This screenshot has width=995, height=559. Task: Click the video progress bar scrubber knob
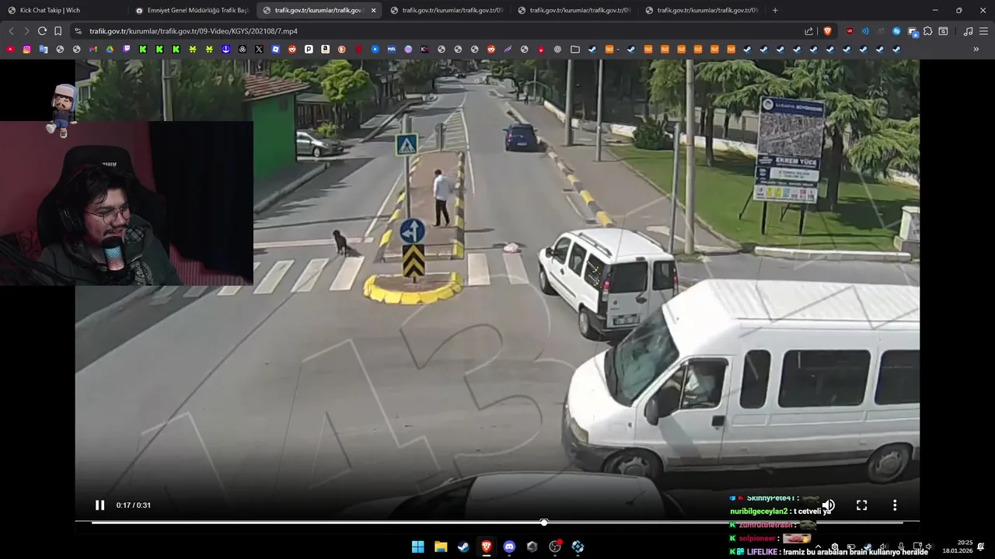[x=544, y=523]
